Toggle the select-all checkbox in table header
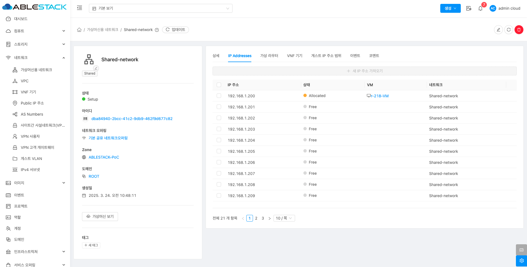 219,85
